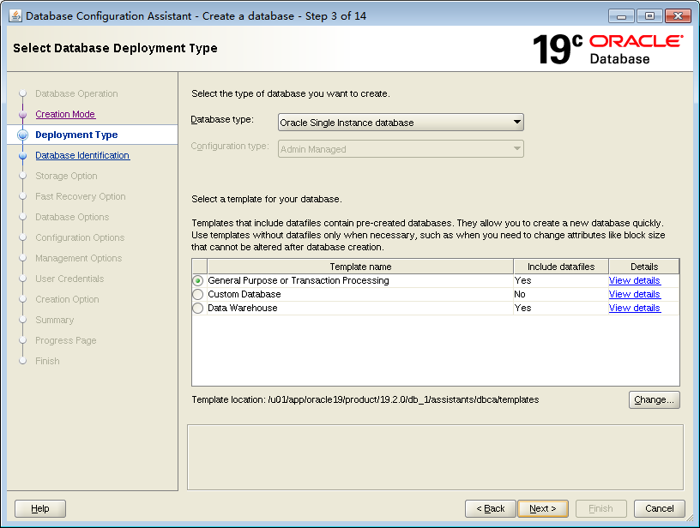View details for the Custom Database template
Image resolution: width=700 pixels, height=528 pixels.
click(x=634, y=294)
